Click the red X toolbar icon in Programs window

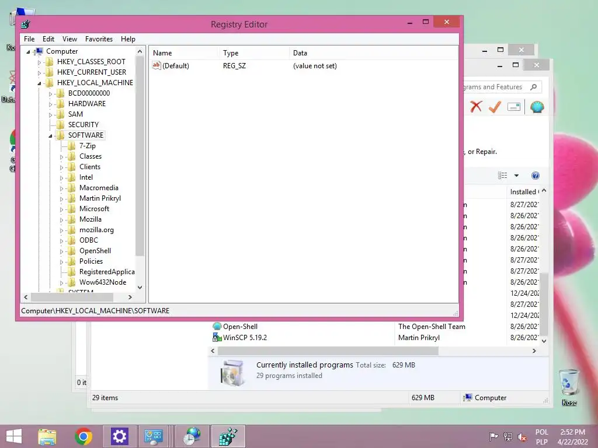(x=476, y=107)
